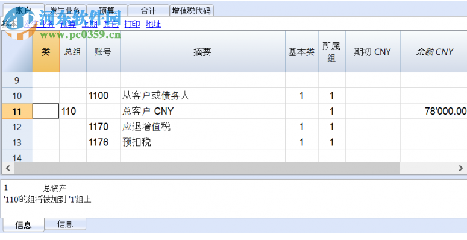
Task: Select row header 13
Action: (17, 142)
